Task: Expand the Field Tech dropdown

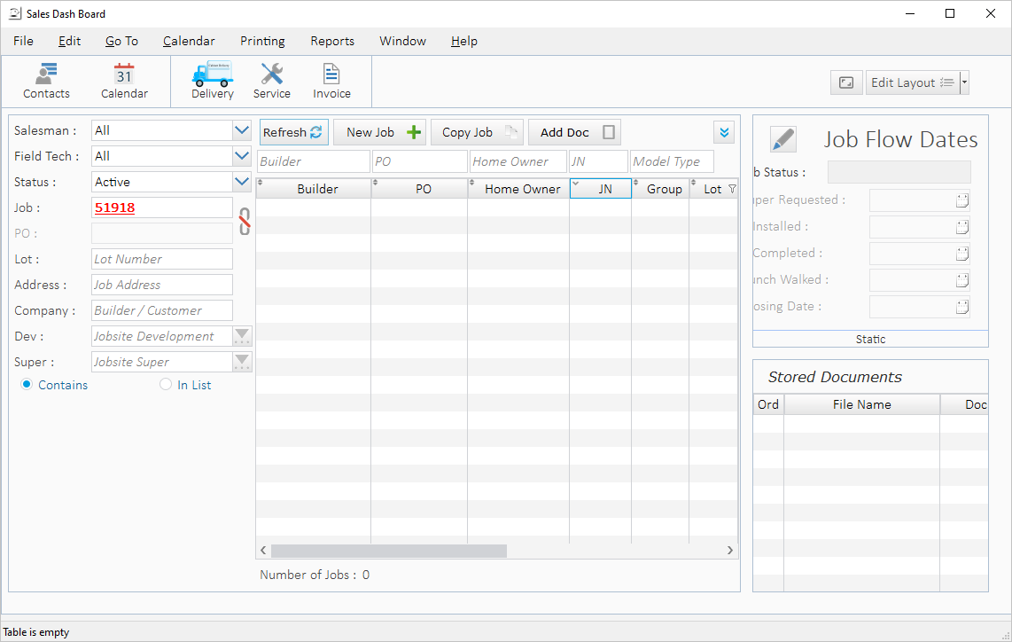Action: pos(242,156)
